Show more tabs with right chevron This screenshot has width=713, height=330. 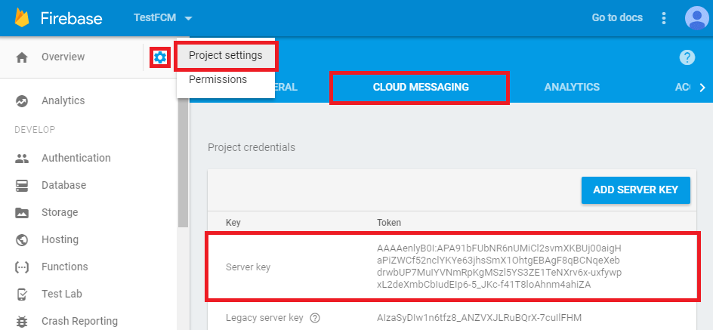tap(702, 88)
